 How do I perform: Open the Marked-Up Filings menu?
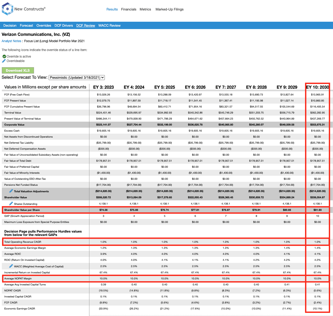(x=169, y=9)
